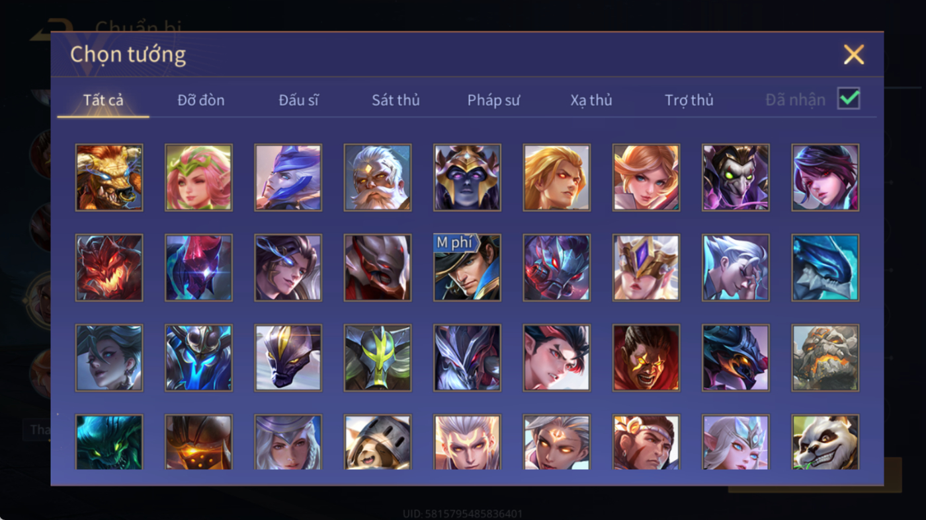This screenshot has height=520, width=926.
Task: Toggle the 'Đã nhận' checkbox
Action: [849, 99]
